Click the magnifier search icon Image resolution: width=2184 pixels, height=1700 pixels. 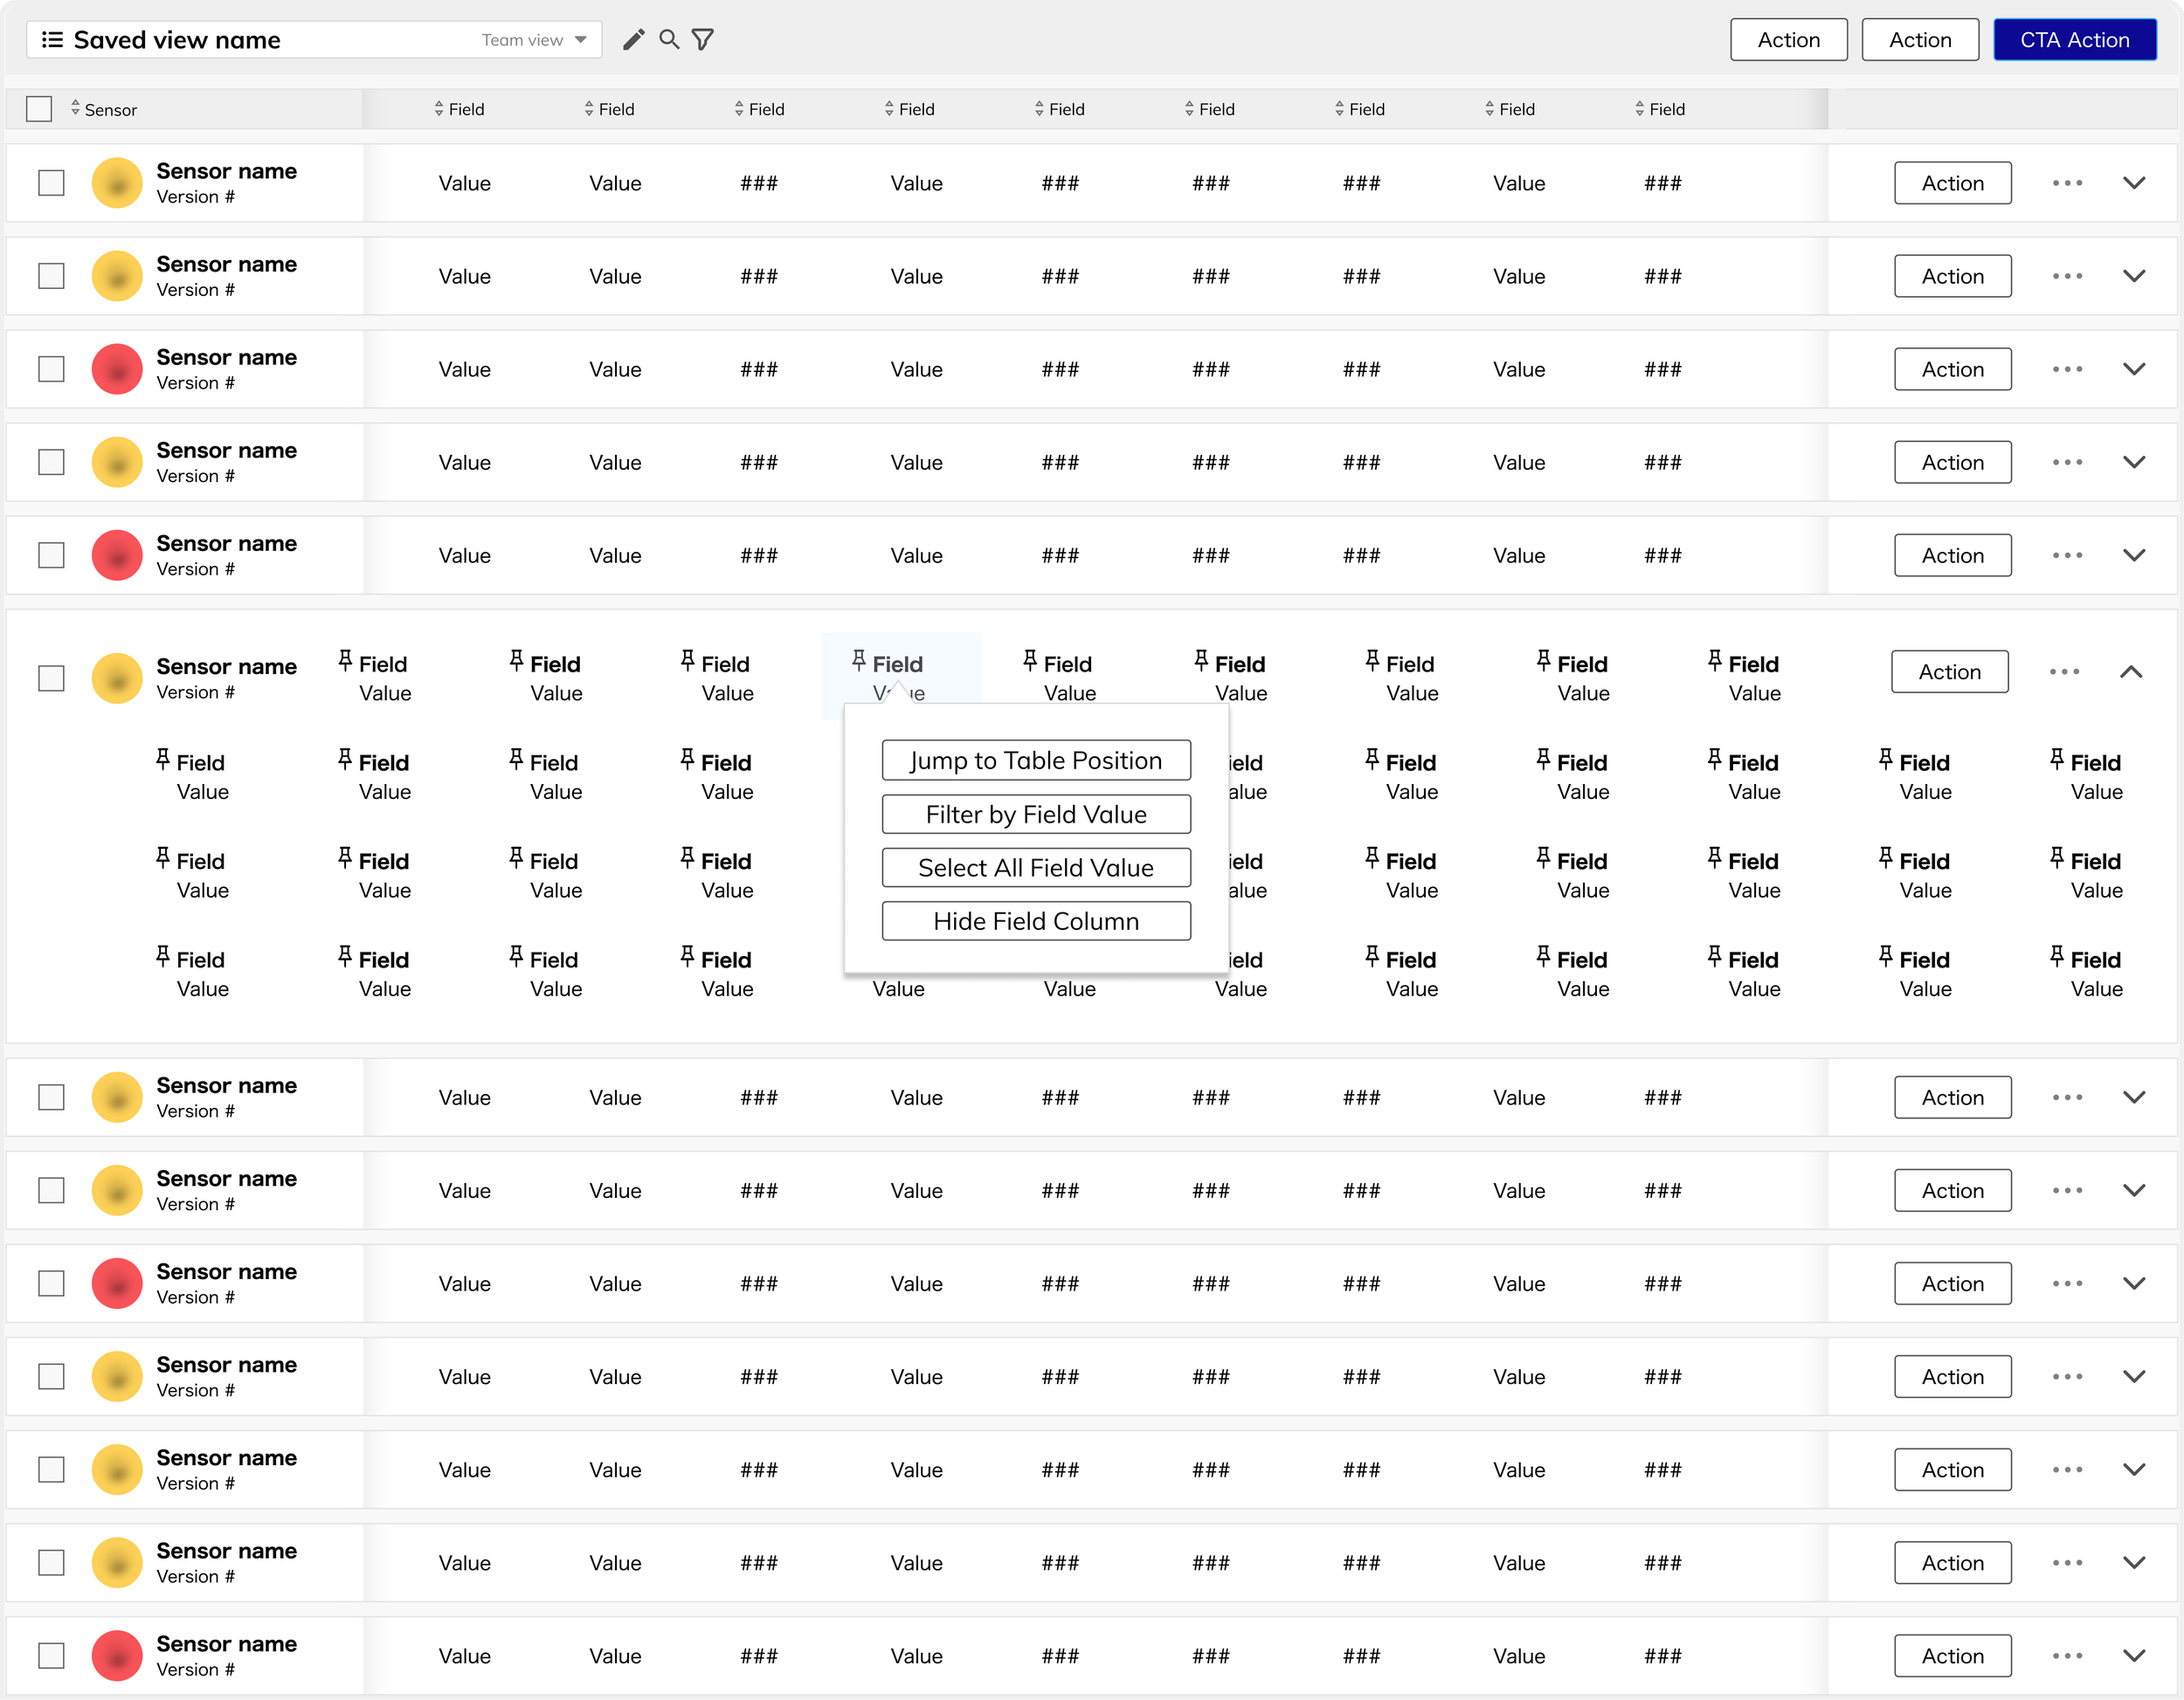tap(669, 40)
